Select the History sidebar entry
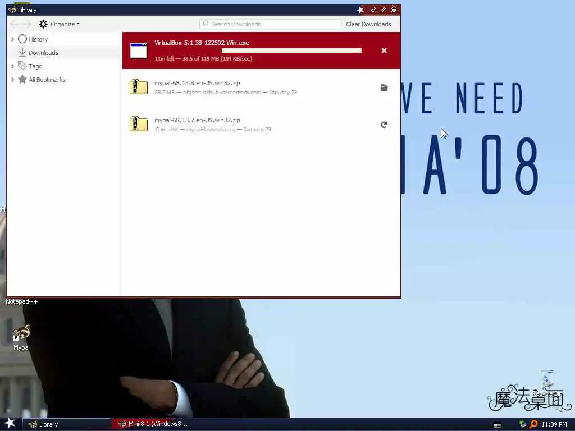Screen dimensions: 575x431 point(64,39)
